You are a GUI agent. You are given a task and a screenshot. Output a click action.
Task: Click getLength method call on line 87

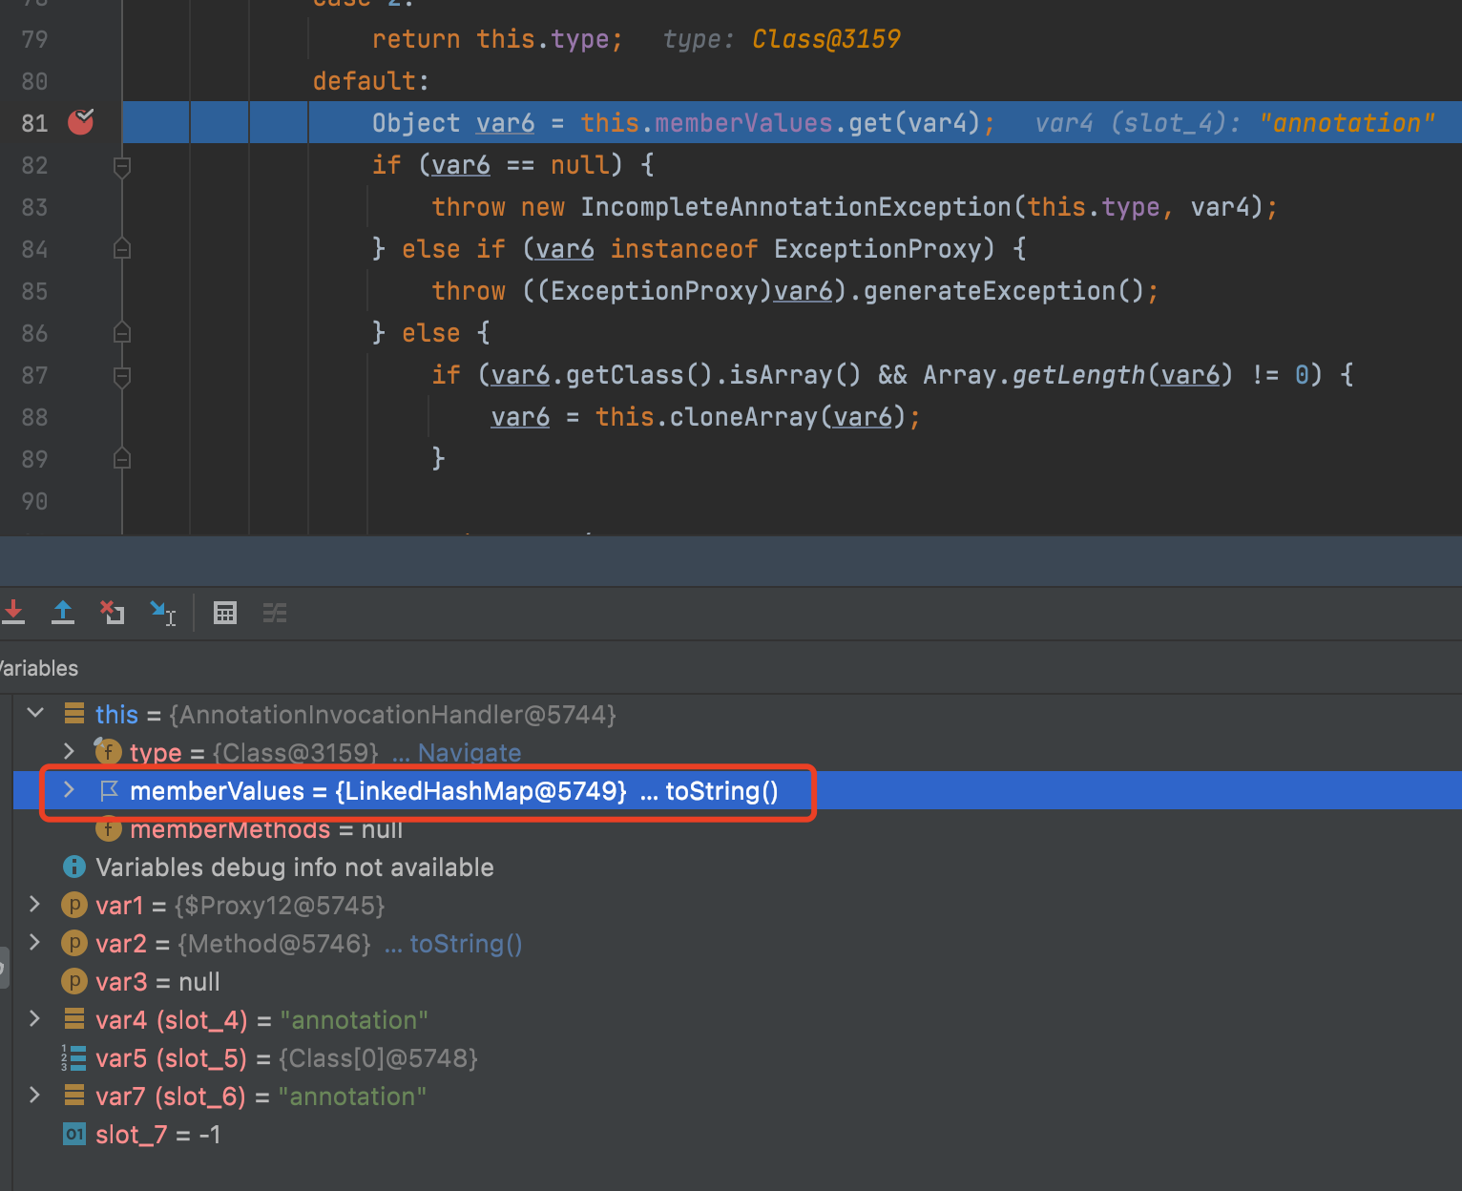[1078, 375]
